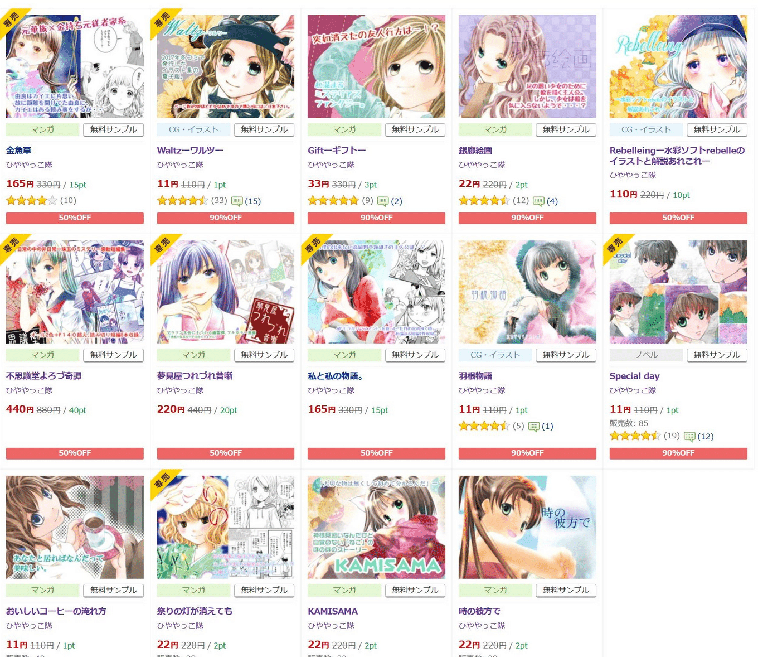This screenshot has height=657, width=758.
Task: Open 無料サンプル for Rebelleing
Action: click(717, 129)
